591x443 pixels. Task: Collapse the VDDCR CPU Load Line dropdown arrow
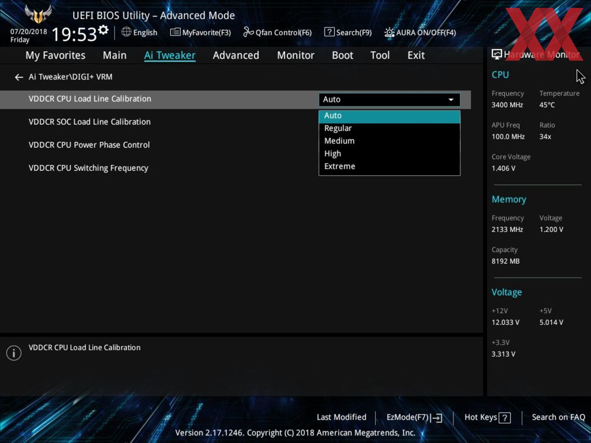point(451,99)
